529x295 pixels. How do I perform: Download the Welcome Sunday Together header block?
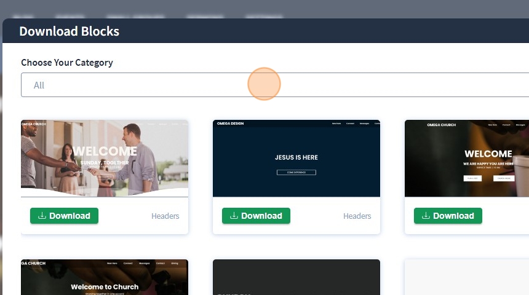pyautogui.click(x=64, y=216)
